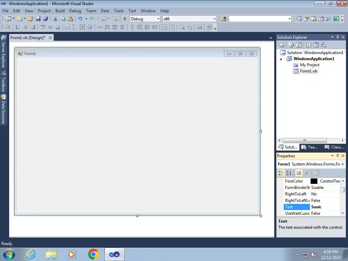
Task: Open the Debug menu
Action: click(75, 11)
